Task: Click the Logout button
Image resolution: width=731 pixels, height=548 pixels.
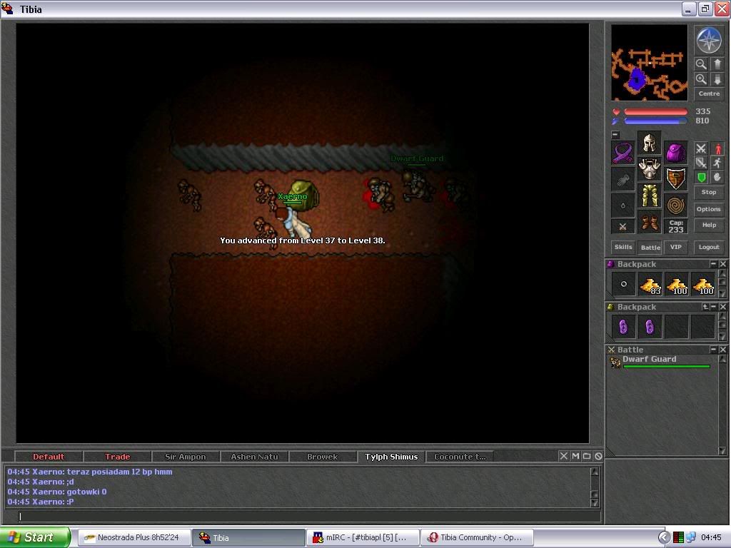Action: (709, 247)
